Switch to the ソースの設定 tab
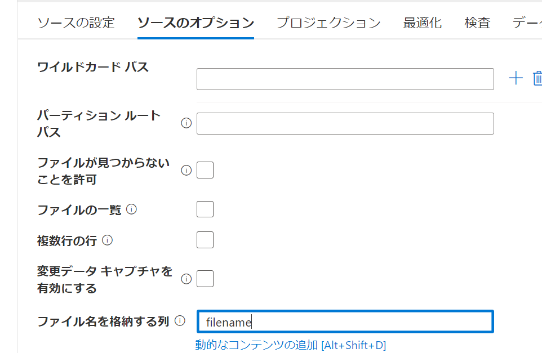The image size is (542, 353). (76, 23)
